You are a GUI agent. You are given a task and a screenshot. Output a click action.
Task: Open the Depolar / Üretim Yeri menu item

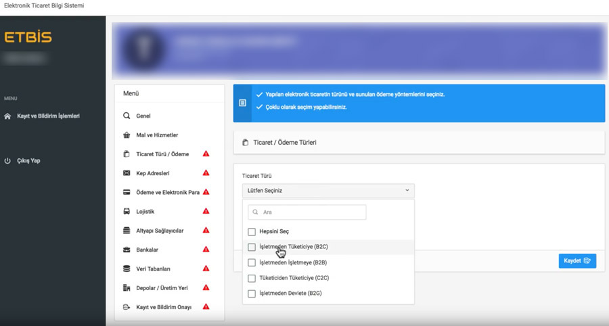(x=162, y=288)
